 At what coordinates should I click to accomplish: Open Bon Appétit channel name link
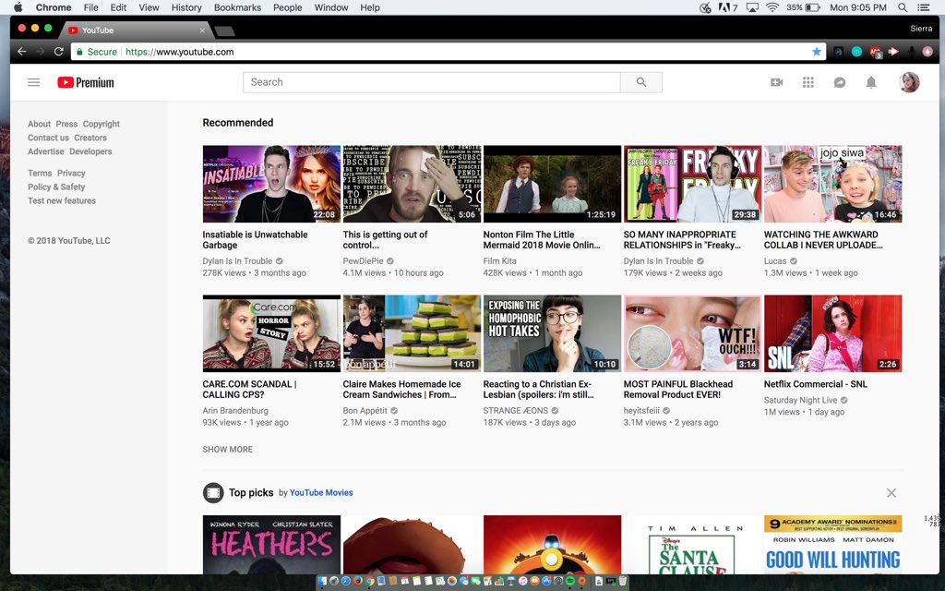(x=365, y=411)
